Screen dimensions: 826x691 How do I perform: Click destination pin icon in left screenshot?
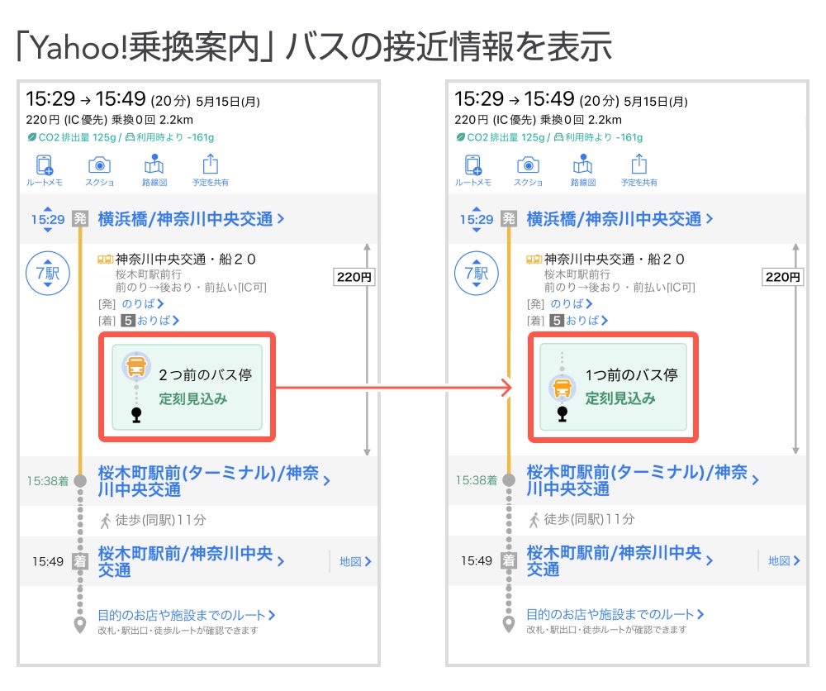[x=80, y=625]
